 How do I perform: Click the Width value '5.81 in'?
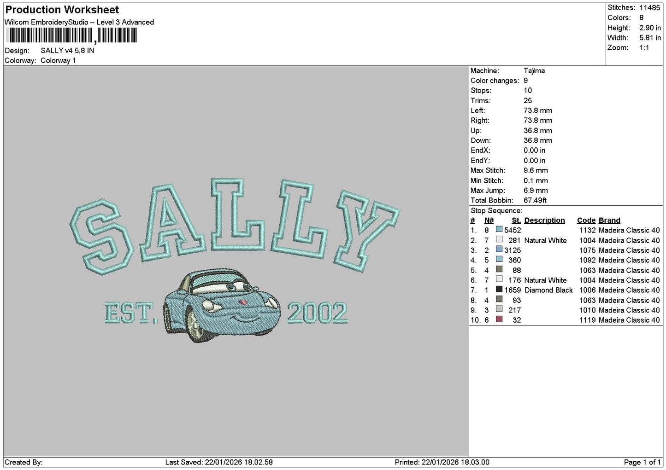click(650, 38)
